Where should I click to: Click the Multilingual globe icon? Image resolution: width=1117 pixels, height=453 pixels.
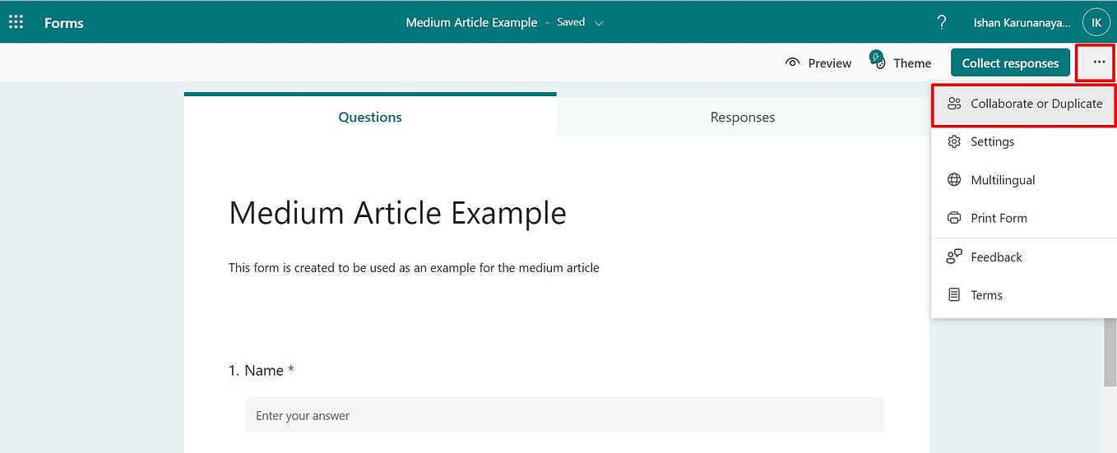point(954,179)
